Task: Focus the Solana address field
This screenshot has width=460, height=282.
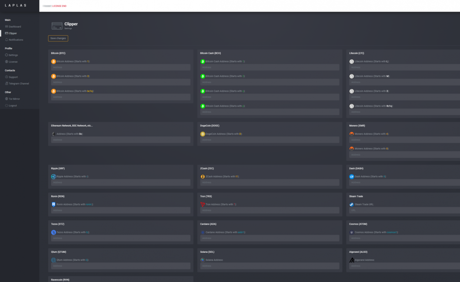Action: [x=270, y=266]
